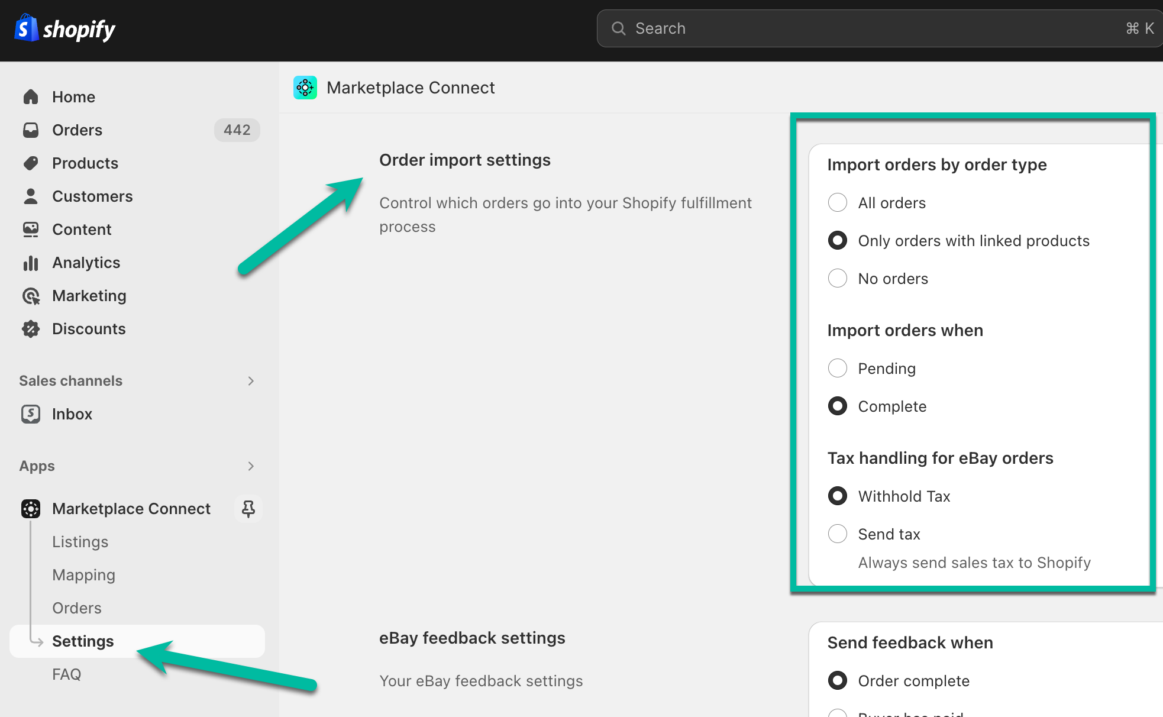This screenshot has width=1163, height=717.
Task: Open the Orders menu item
Action: 137,130
